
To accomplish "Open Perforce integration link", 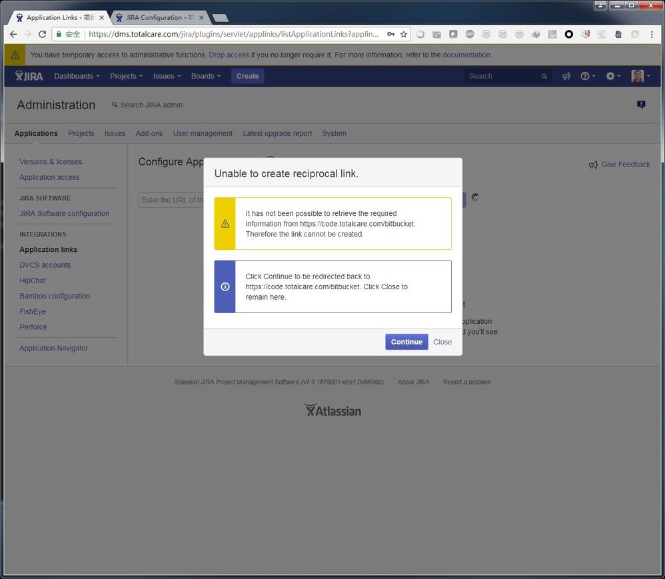I will point(33,327).
